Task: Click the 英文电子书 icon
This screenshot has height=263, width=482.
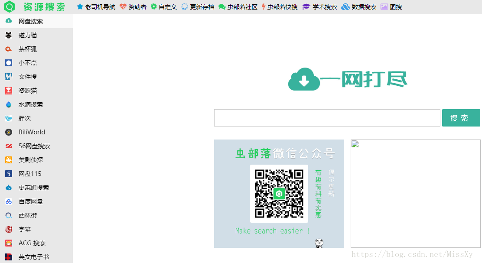Action: 9,257
